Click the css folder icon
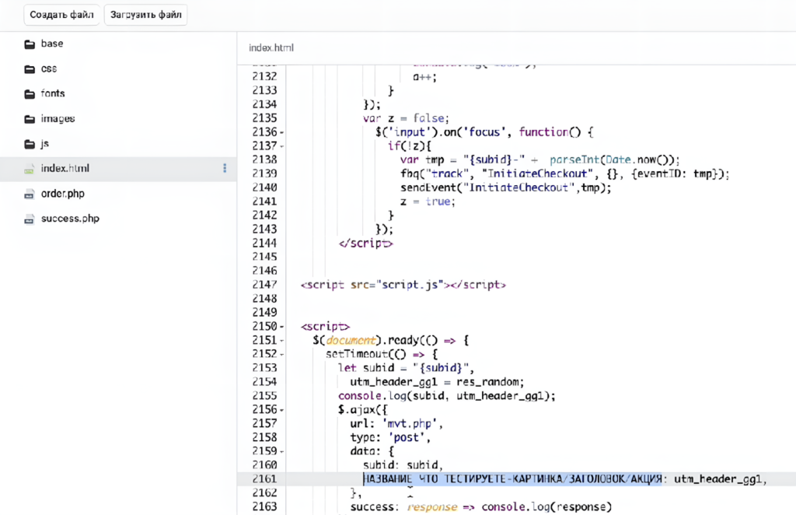This screenshot has width=796, height=515. [30, 68]
